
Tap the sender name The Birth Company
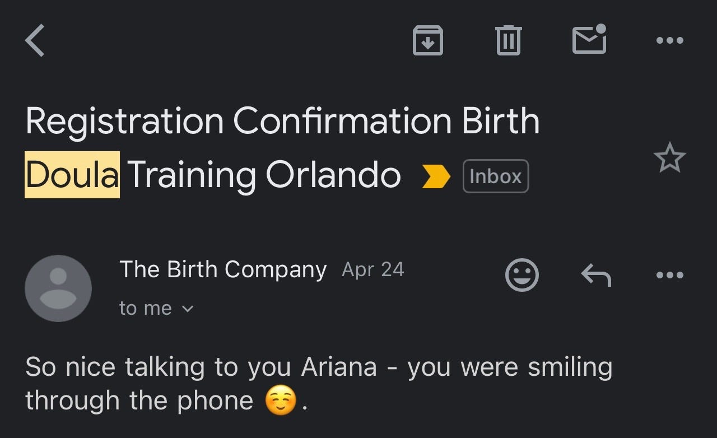tap(223, 269)
